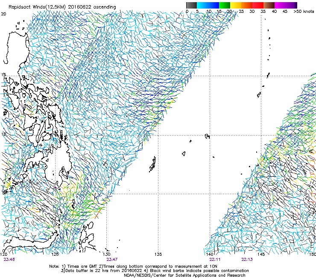Click longitude label '135' on bottom axis
Image resolution: width=316 pixels, height=278 pixels.
pyautogui.click(x=158, y=254)
